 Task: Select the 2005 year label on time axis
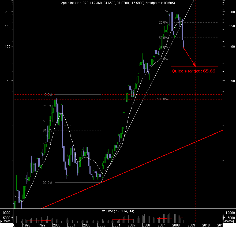click(131, 225)
